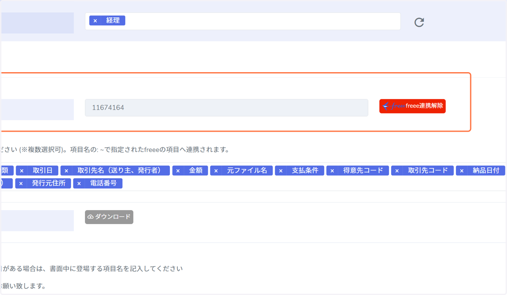The height and width of the screenshot is (295, 507).
Task: Click the 取引先コード tag label
Action: pyautogui.click(x=428, y=171)
